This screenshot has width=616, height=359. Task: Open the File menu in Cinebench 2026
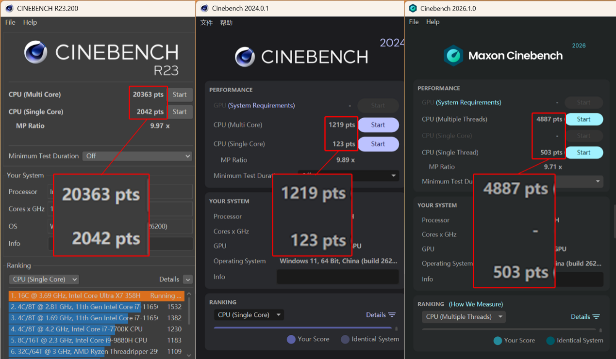[414, 22]
